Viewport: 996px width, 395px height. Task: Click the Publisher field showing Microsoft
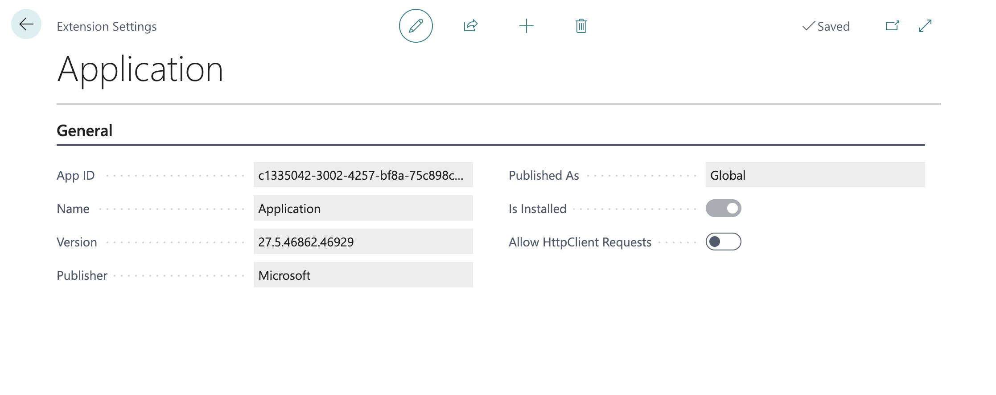click(363, 275)
